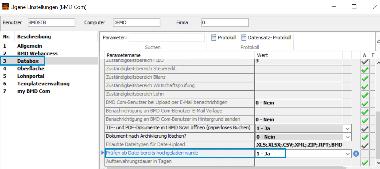Image resolution: width=380 pixels, height=169 pixels.
Task: Click the file types value '.XLS;.XLSX;.CSV'
Action: 299,145
